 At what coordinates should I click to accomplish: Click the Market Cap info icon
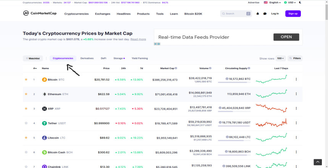(176, 68)
